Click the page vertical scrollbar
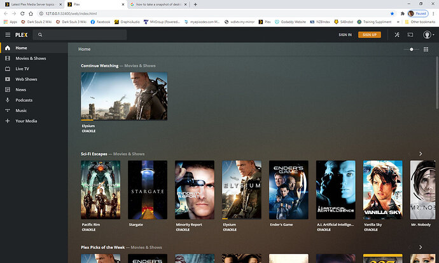The image size is (439, 263). [437, 83]
